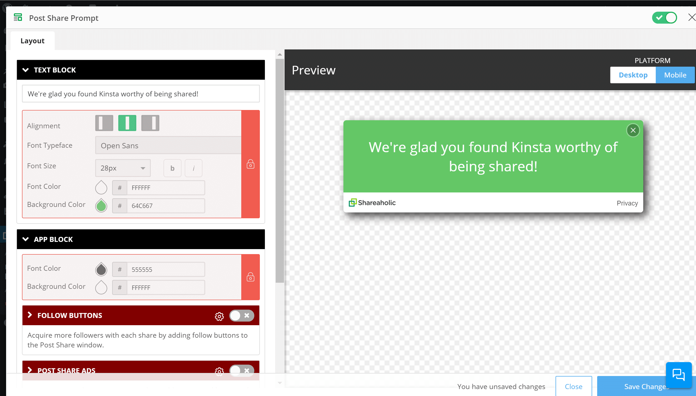696x396 pixels.
Task: Click the Post Share Prompt app icon
Action: coord(18,18)
